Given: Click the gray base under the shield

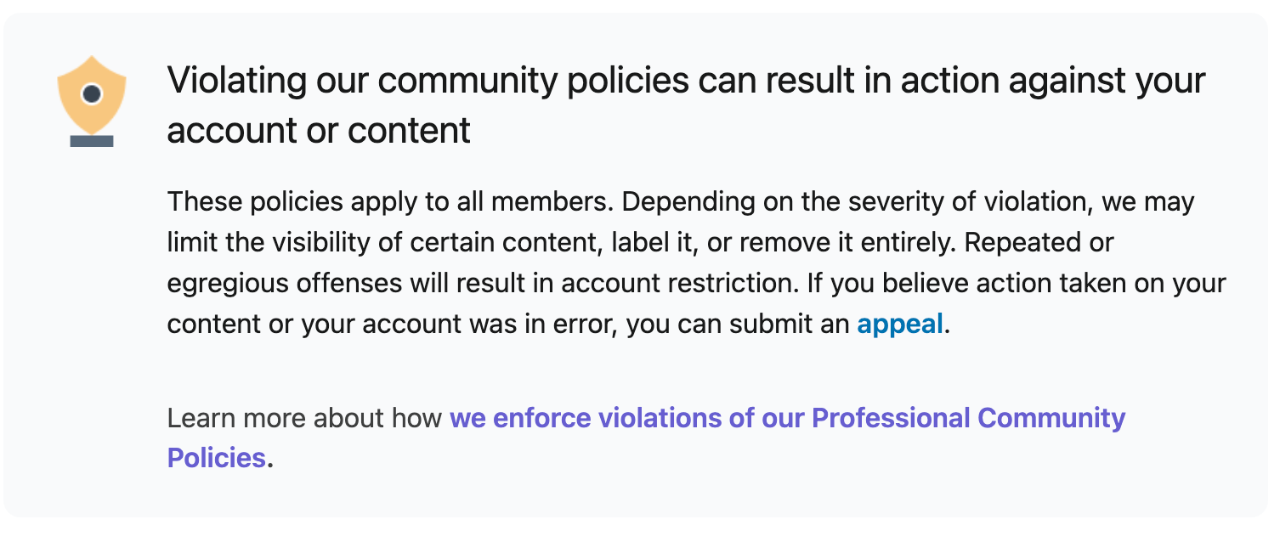Looking at the screenshot, I should coord(92,140).
